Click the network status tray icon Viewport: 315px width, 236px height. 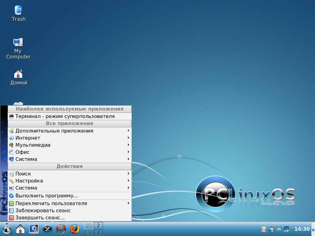coord(286,229)
